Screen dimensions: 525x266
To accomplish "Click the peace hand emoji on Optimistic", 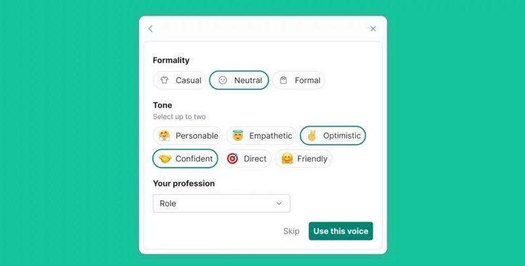I will click(x=311, y=136).
